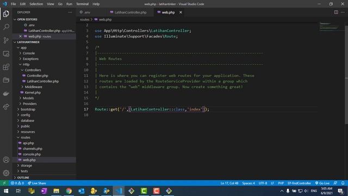
Task: Open the File menu
Action: click(13, 4)
